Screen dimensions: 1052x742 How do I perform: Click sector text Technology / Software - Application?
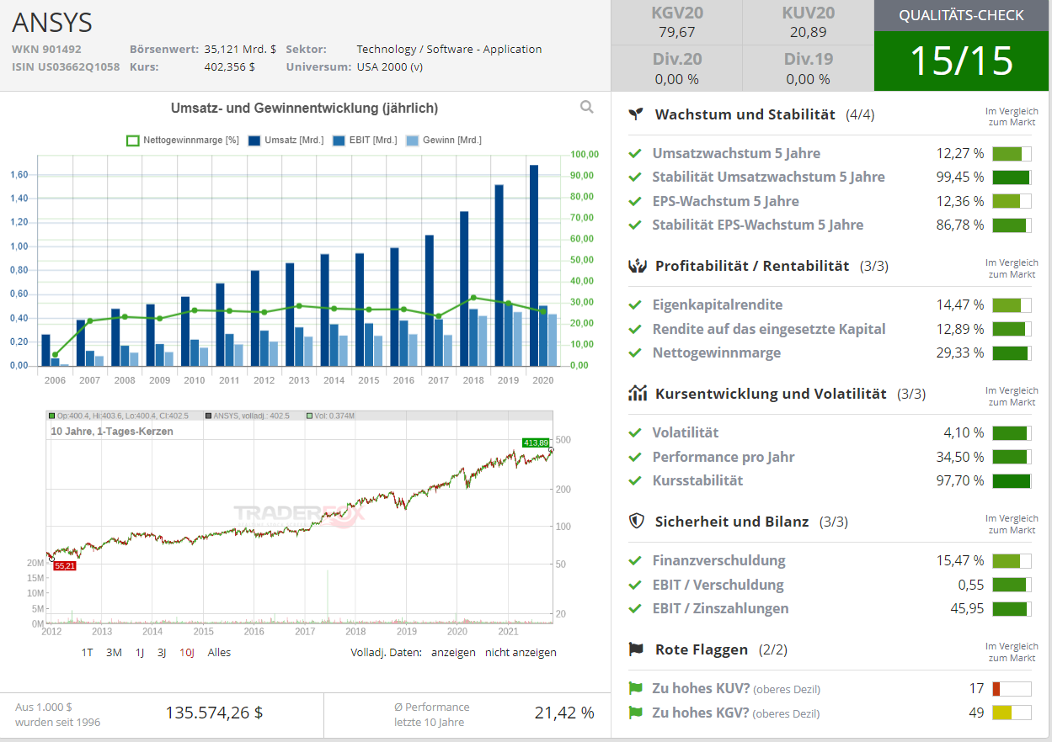[x=449, y=49]
